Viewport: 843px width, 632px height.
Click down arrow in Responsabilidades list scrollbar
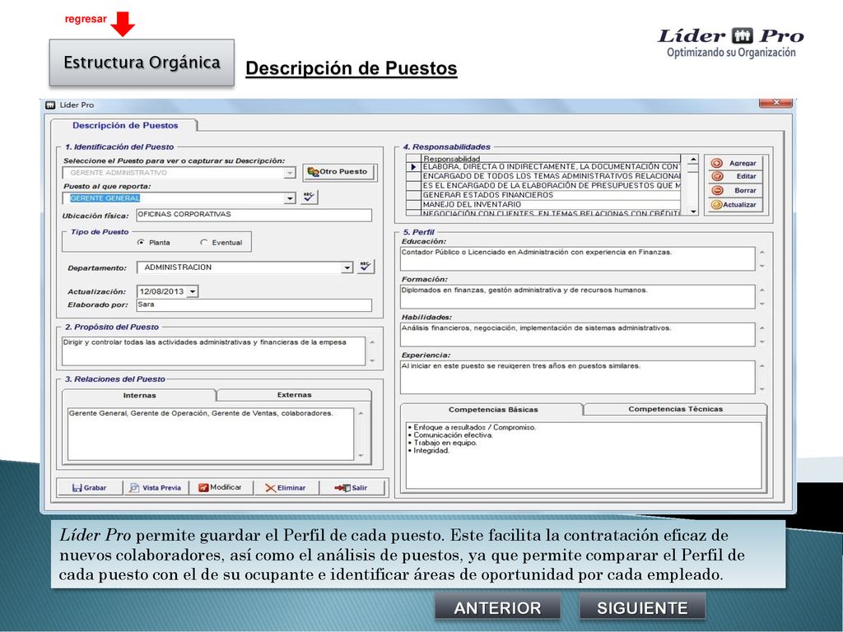693,211
